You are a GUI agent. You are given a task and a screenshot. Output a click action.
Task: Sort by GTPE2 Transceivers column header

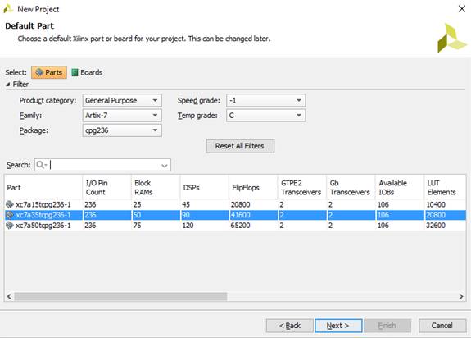pyautogui.click(x=302, y=187)
